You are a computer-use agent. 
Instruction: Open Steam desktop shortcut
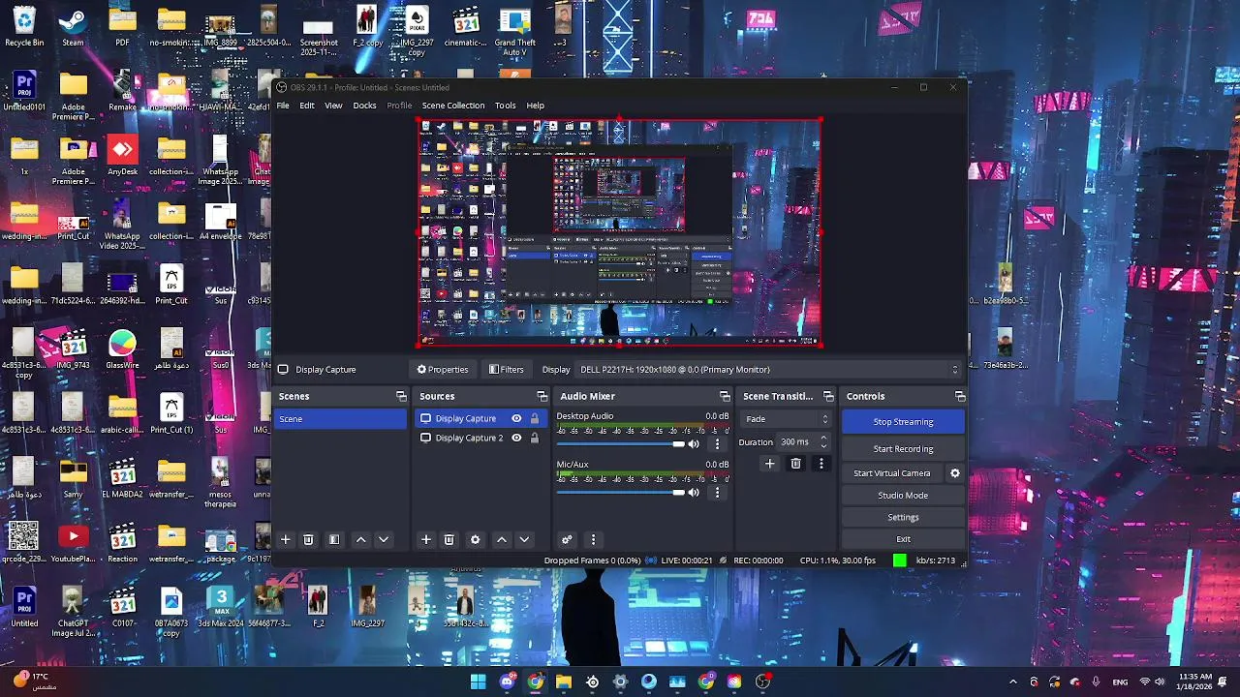73,26
